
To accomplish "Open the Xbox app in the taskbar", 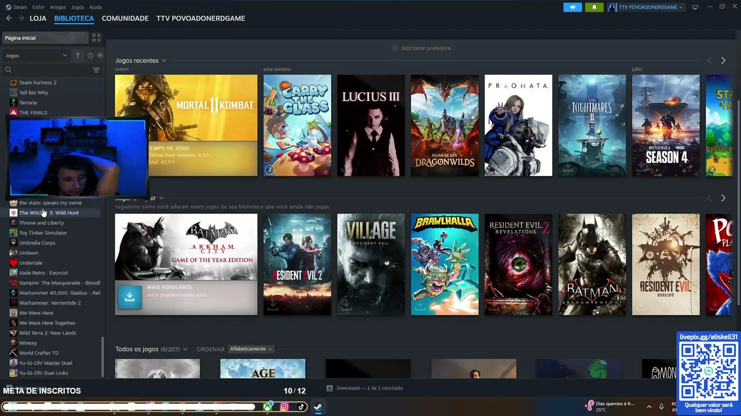I will [268, 407].
